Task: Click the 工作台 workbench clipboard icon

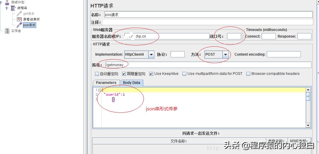Action: 7,31
